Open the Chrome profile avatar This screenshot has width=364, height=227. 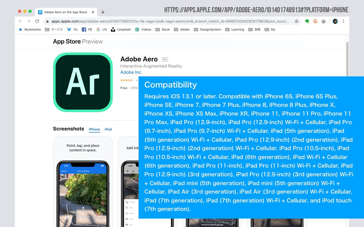(x=335, y=21)
